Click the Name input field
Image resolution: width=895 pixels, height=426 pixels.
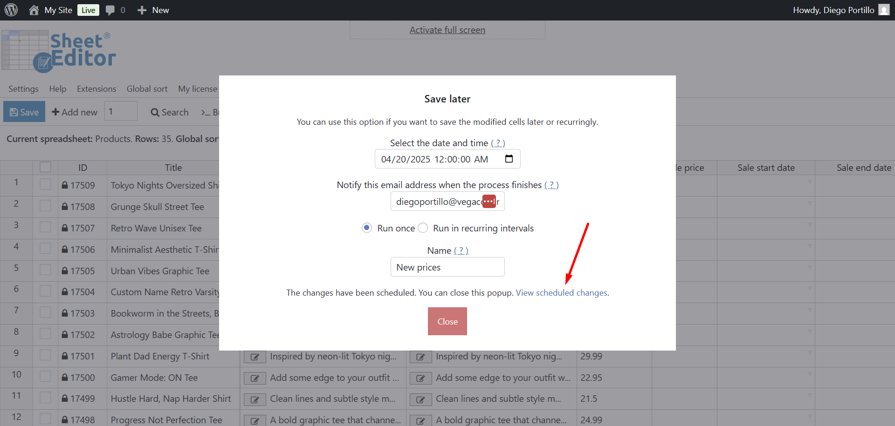[447, 267]
